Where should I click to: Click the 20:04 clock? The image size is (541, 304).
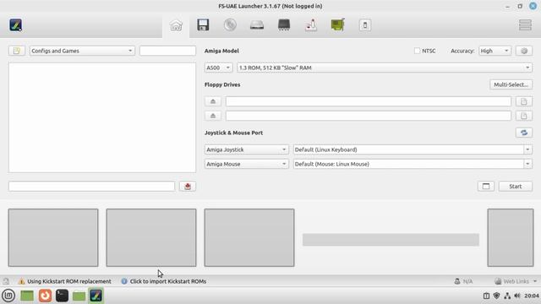point(532,296)
